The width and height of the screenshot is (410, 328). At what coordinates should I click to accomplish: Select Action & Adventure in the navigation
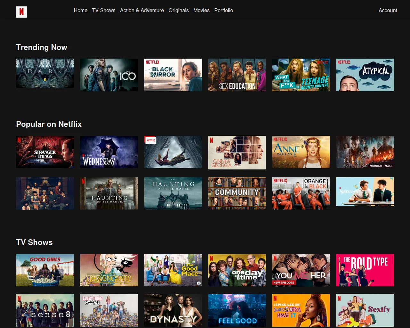click(142, 10)
